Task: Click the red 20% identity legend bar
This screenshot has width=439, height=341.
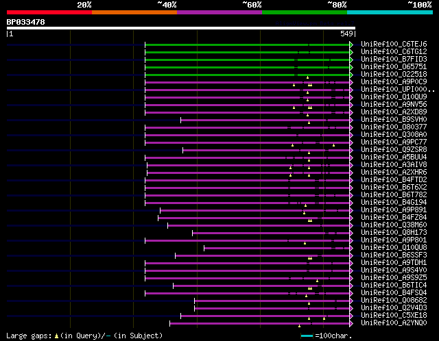Action: [49, 12]
